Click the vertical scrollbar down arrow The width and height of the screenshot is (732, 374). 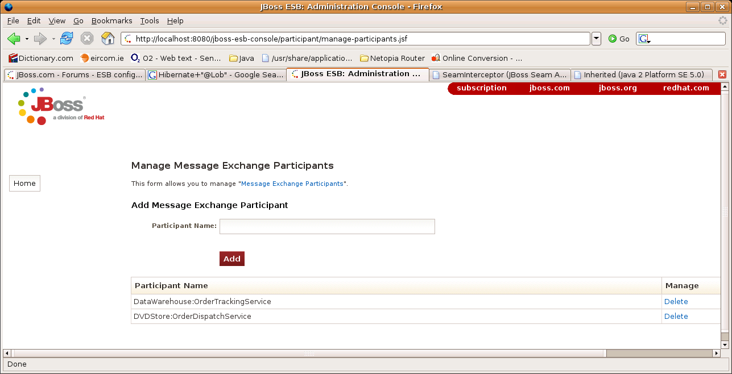tap(725, 345)
